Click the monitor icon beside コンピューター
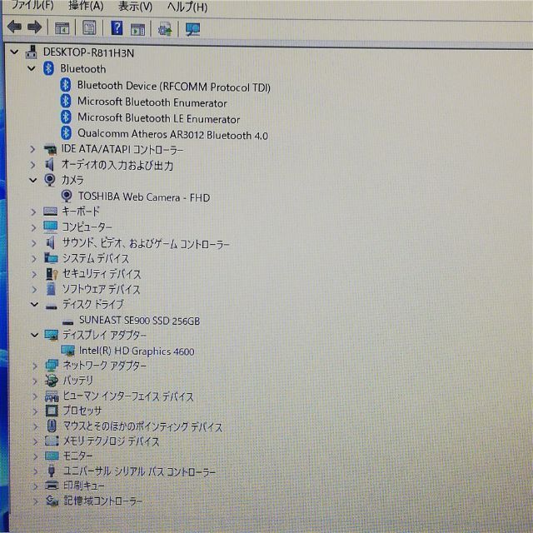The height and width of the screenshot is (533, 533). [50, 227]
